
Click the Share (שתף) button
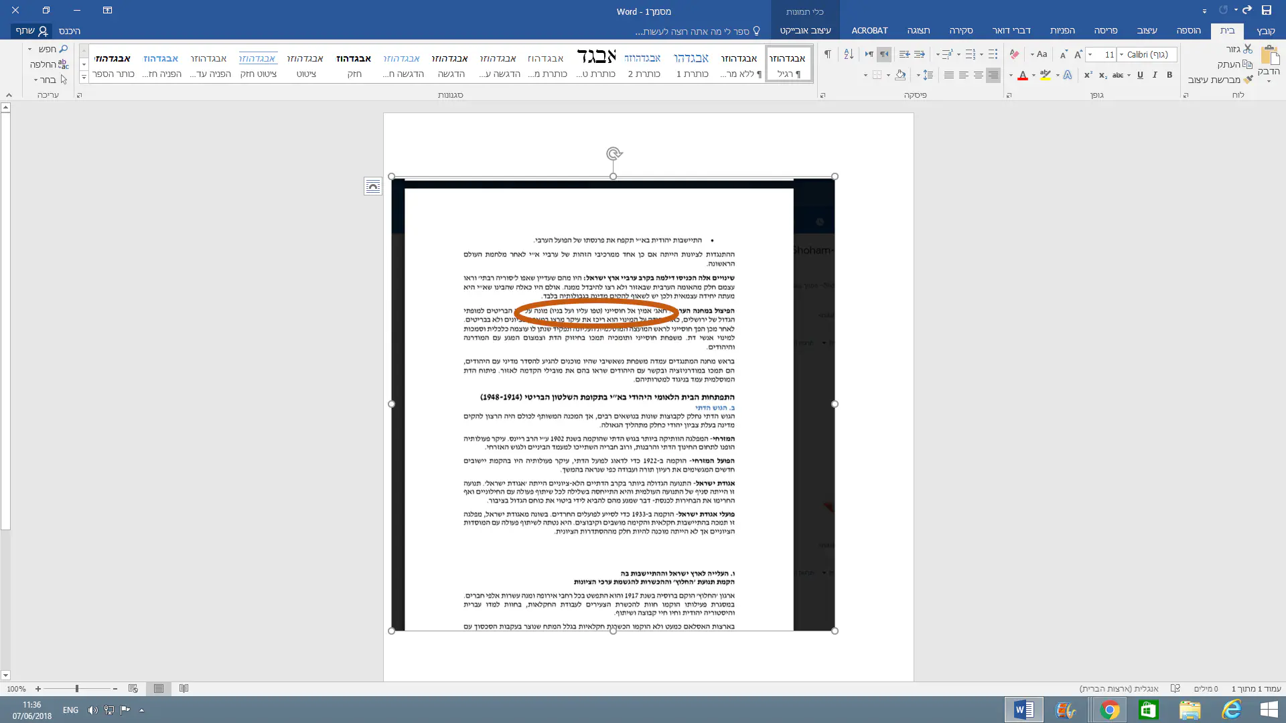pos(31,31)
